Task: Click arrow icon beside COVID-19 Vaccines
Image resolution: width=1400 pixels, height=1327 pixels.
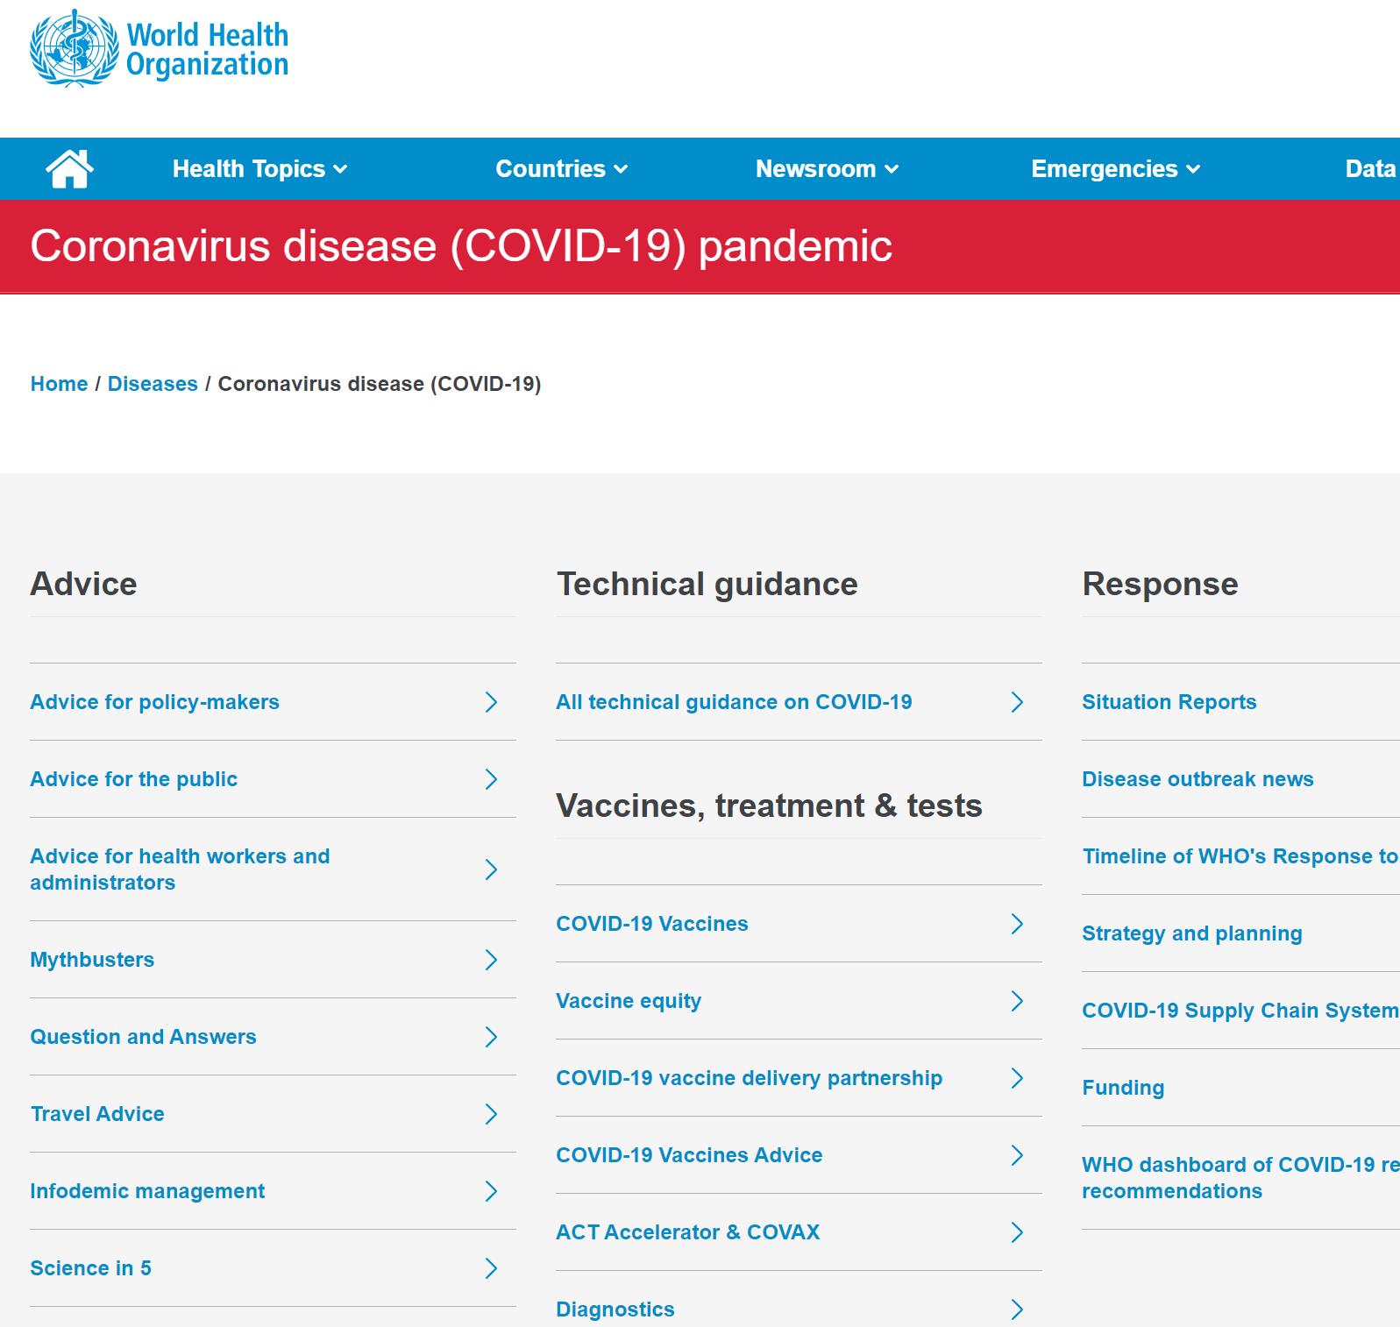Action: [1017, 924]
